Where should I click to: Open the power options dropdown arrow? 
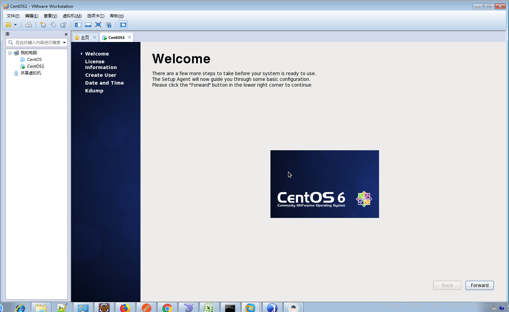(x=15, y=25)
